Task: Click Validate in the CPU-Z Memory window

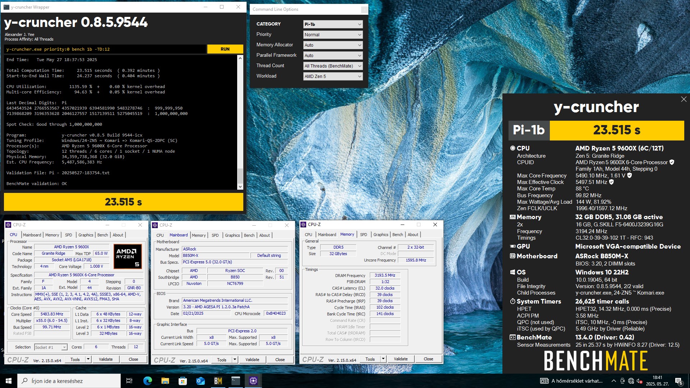Action: pos(401,359)
